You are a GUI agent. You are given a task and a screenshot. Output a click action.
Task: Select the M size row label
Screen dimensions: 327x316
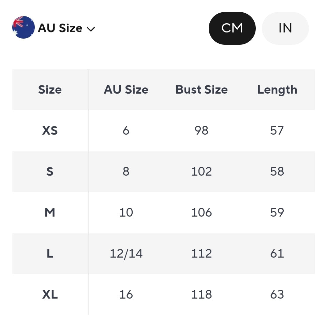coord(50,212)
